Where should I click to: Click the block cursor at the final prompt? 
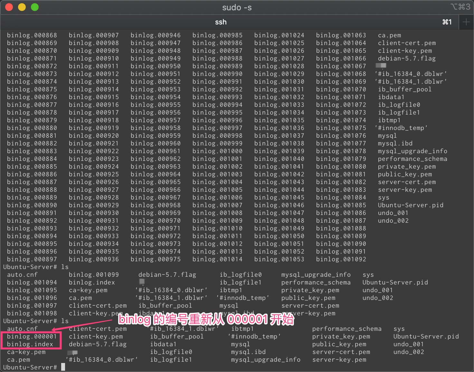[x=63, y=367]
